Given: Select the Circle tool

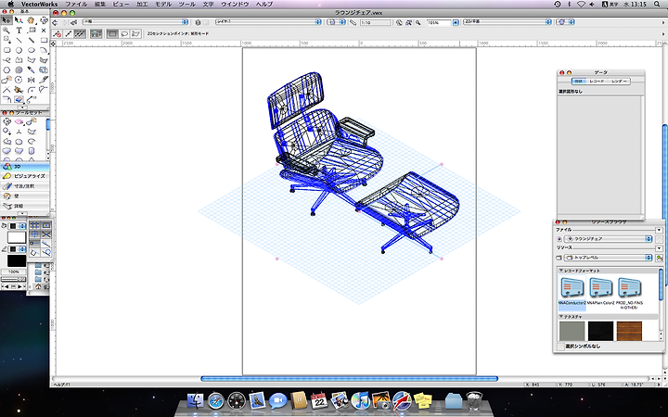Looking at the screenshot, I should [x=19, y=50].
